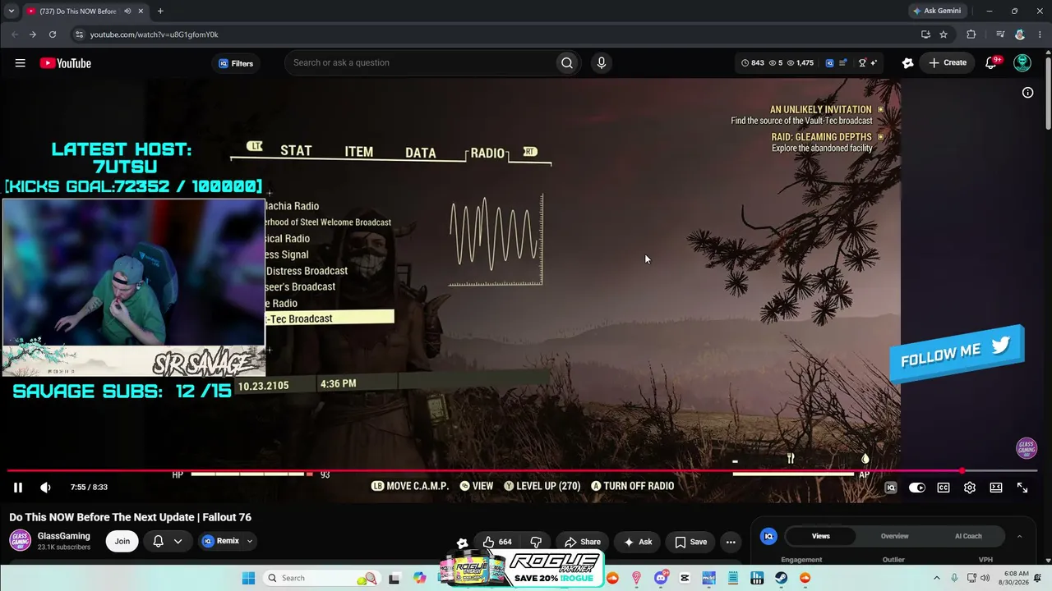The image size is (1052, 591).
Task: Go to the YouTube home logo
Action: click(65, 63)
